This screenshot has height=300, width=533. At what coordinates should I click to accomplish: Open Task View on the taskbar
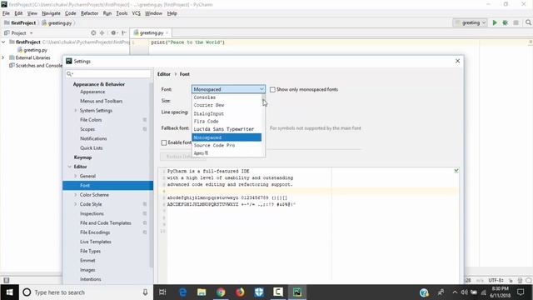pyautogui.click(x=162, y=292)
